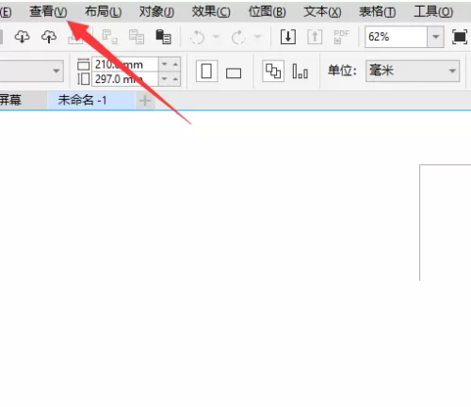Open the 单位 毫米 units dropdown
Image resolution: width=471 pixels, height=407 pixels.
(413, 71)
